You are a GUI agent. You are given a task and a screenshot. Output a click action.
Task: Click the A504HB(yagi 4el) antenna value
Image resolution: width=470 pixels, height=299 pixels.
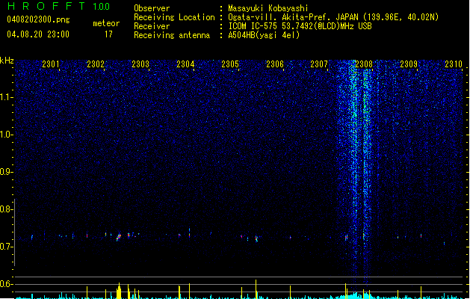264,35
